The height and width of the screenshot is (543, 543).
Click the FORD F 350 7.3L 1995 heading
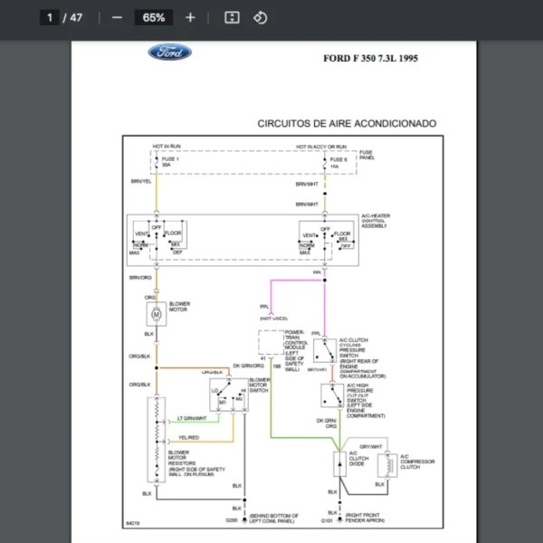pos(370,58)
